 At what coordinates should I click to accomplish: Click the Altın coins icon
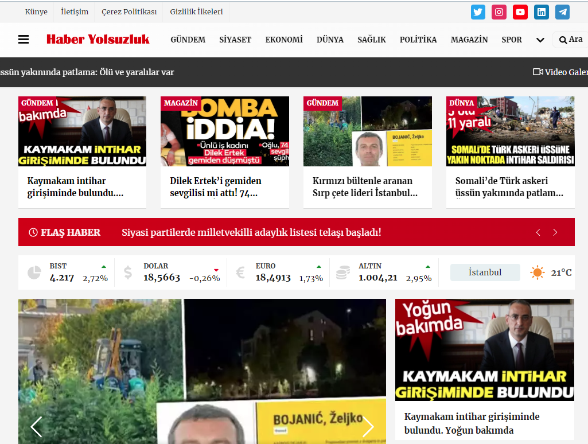[342, 272]
